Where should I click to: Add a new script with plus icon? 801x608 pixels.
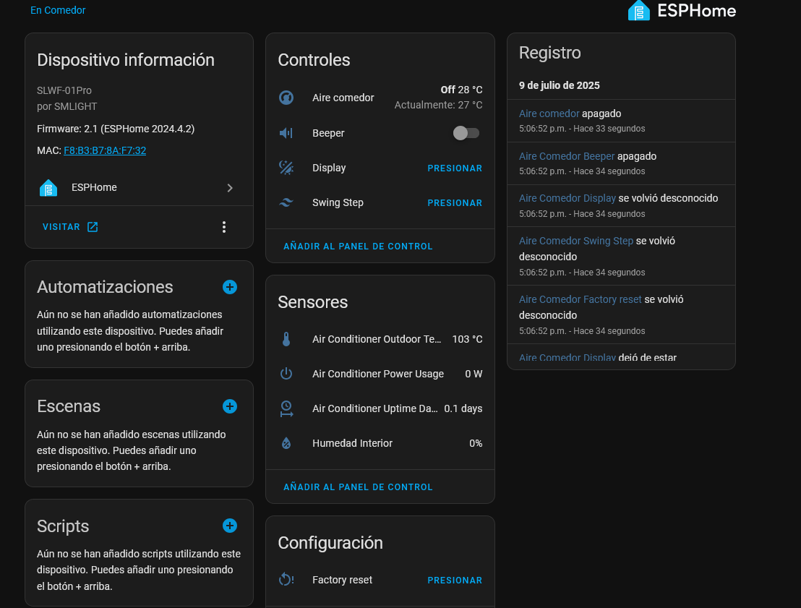click(230, 526)
